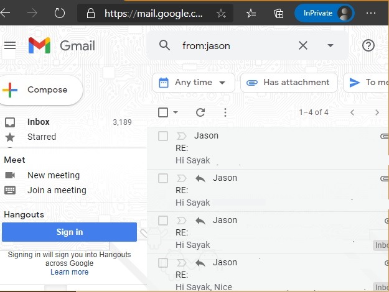389x292 pixels.
Task: Open browser settings ellipsis menu
Action: pyautogui.click(x=371, y=13)
